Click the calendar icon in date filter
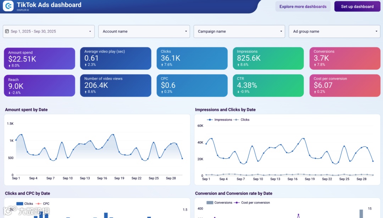This screenshot has width=383, height=218. (7, 31)
